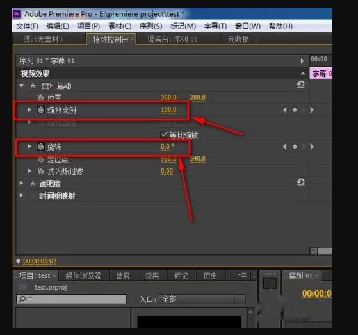358x335 pixels.
Task: Reset the 运动 effect
Action: [x=301, y=85]
